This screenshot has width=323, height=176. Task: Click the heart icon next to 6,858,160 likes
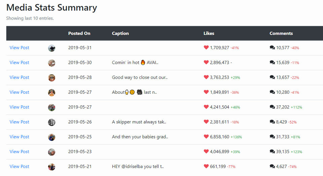[x=206, y=137]
